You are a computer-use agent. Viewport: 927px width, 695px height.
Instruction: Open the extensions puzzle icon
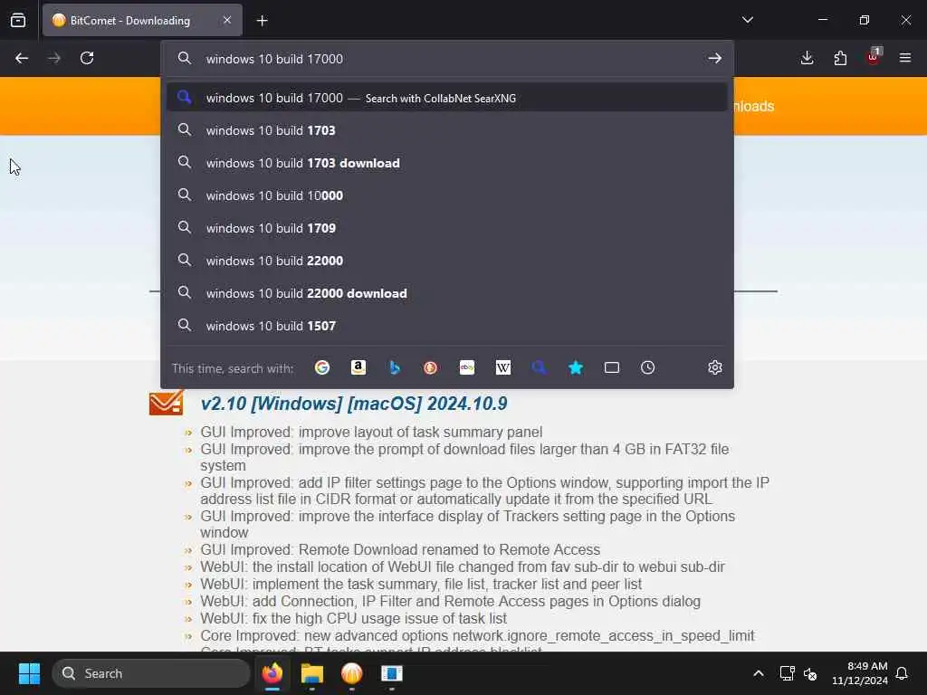point(840,58)
